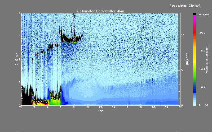
Task: Select the "UTC" time axis label
Action: point(101,111)
